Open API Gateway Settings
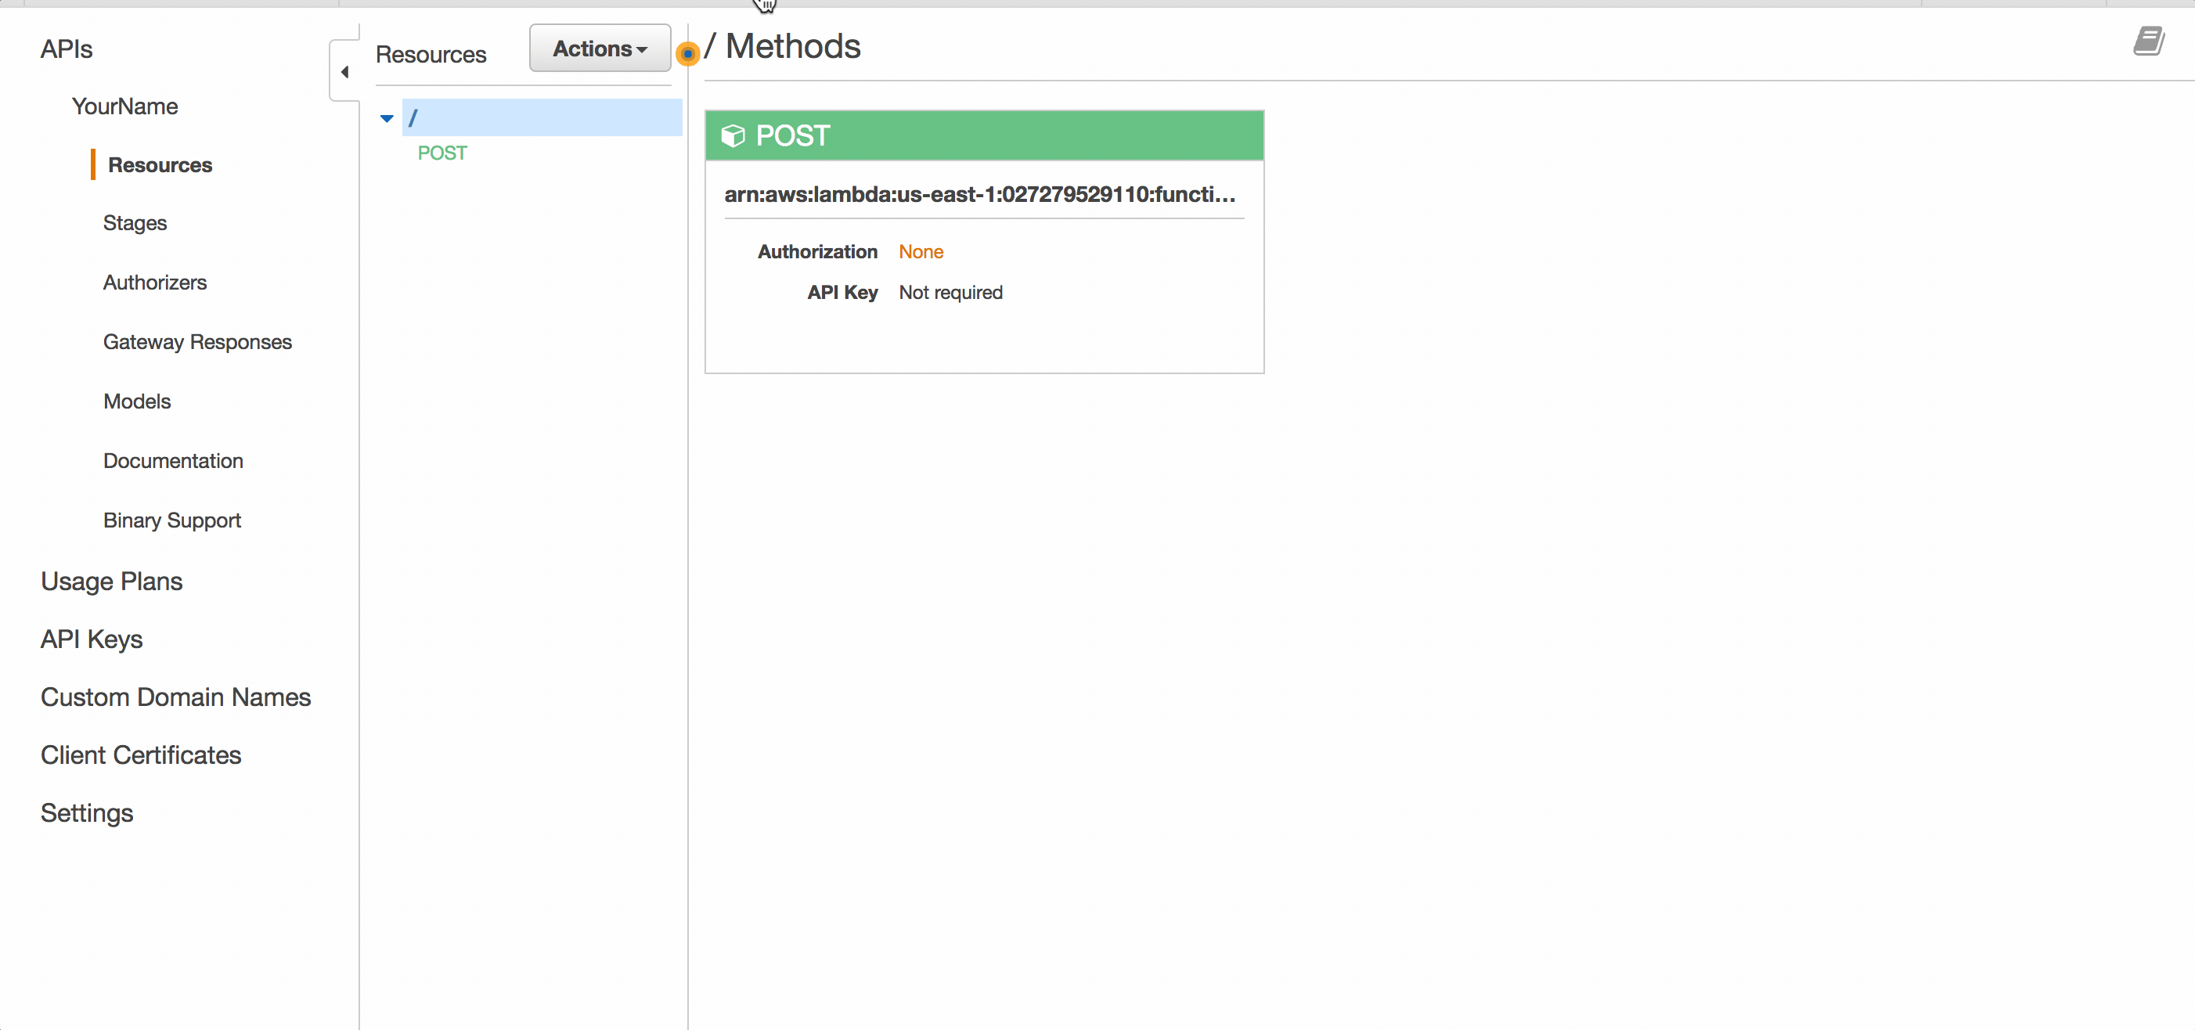 click(87, 812)
